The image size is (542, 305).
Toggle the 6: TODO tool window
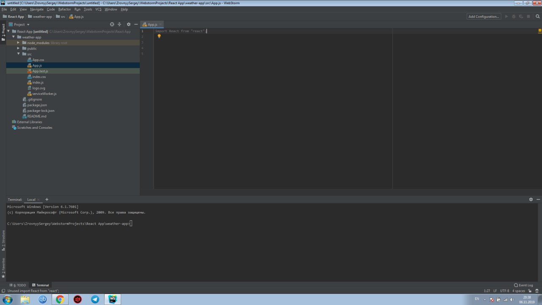pos(18,285)
